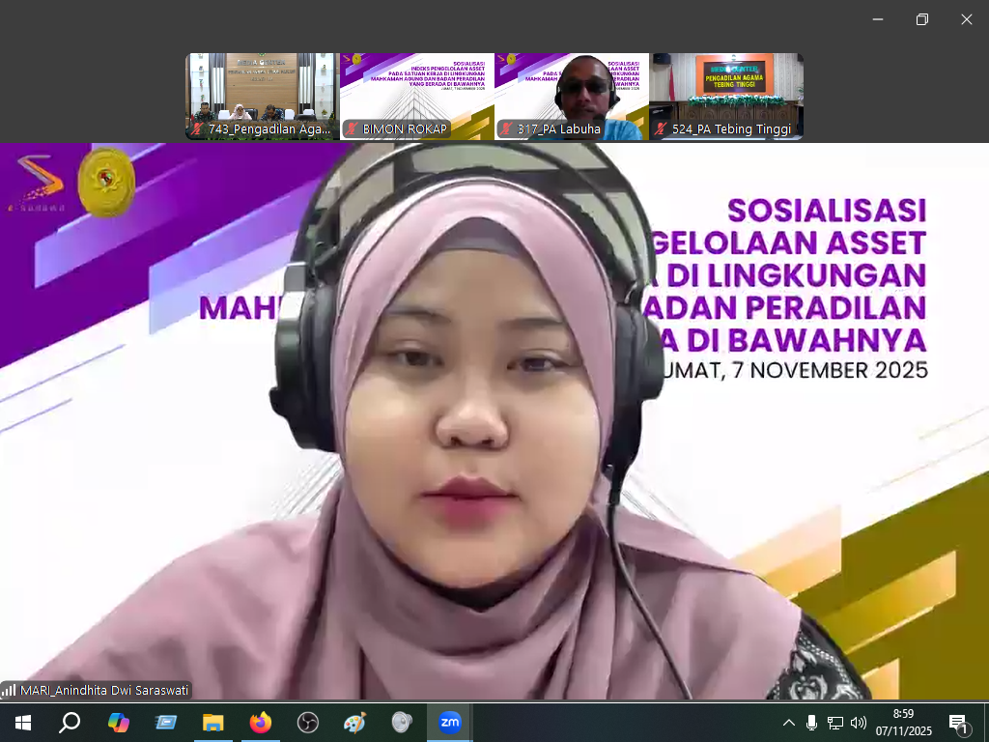Open the network status tray icon

835,723
